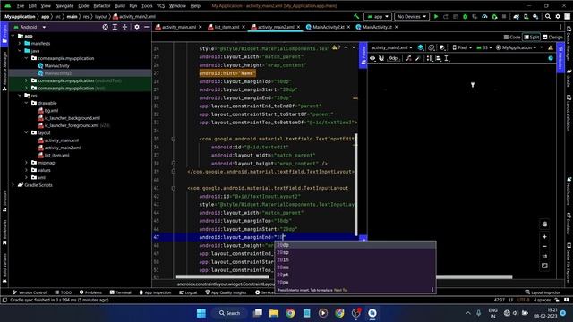Screen dimensions: 573x322
Task: Collapse the drawable folder
Action: point(26,103)
